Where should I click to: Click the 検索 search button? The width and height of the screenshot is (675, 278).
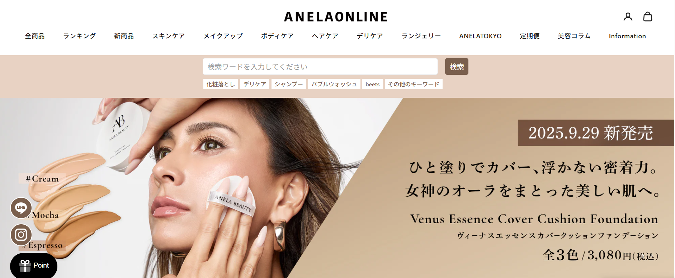(457, 67)
